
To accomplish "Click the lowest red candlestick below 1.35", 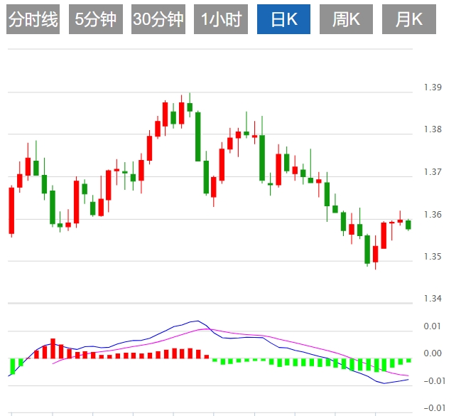I will (x=376, y=254).
